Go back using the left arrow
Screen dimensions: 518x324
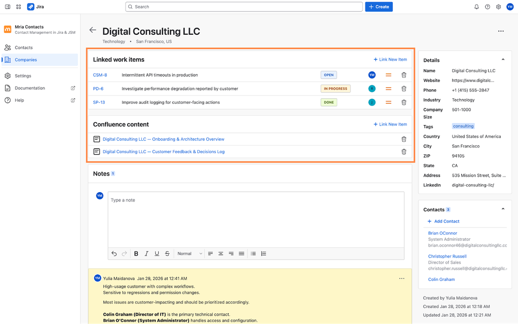point(92,30)
